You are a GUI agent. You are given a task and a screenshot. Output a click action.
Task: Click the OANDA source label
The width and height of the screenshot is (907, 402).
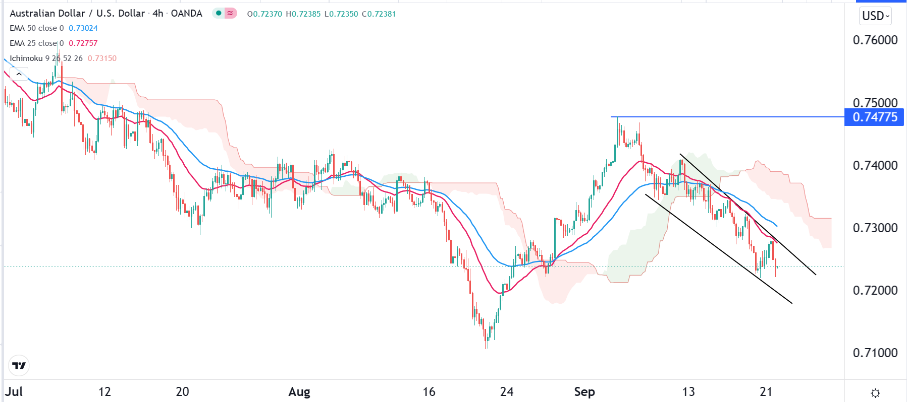coord(186,14)
